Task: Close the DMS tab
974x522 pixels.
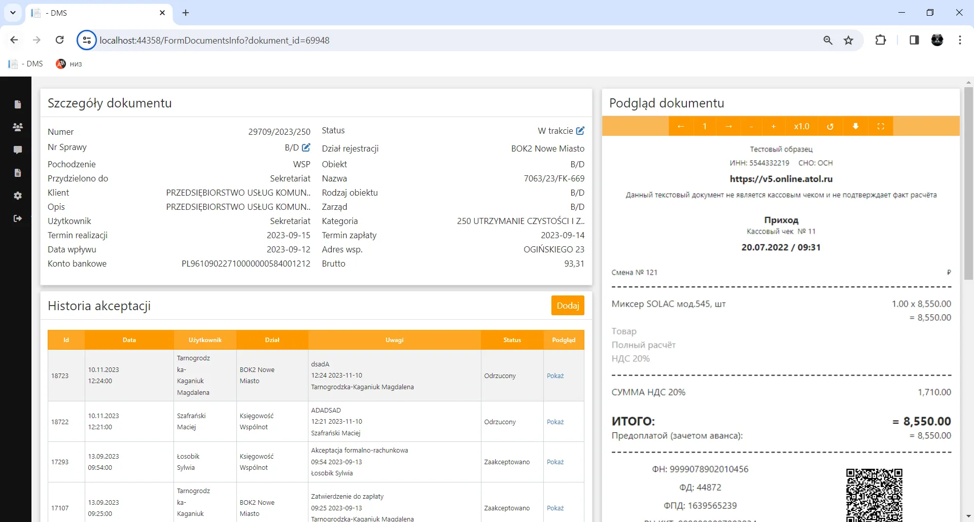Action: coord(162,13)
